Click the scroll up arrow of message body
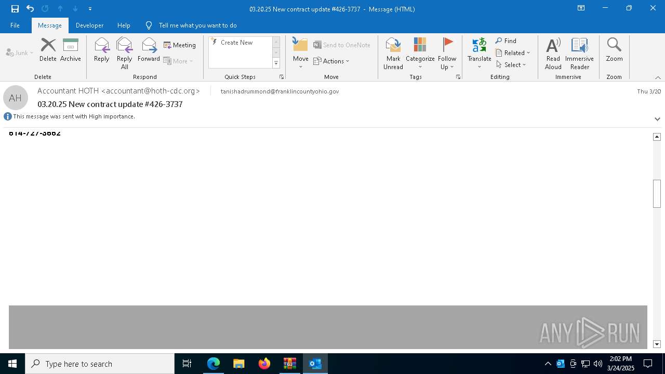Screen dimensions: 665x374 click(x=657, y=137)
